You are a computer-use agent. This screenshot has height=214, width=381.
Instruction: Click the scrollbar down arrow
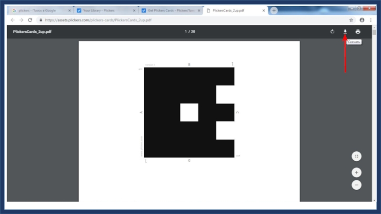[x=374, y=200]
